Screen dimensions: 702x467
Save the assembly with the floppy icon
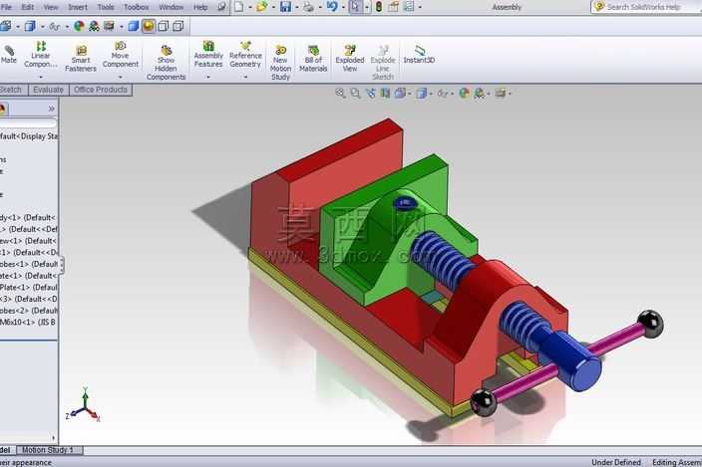[x=285, y=7]
